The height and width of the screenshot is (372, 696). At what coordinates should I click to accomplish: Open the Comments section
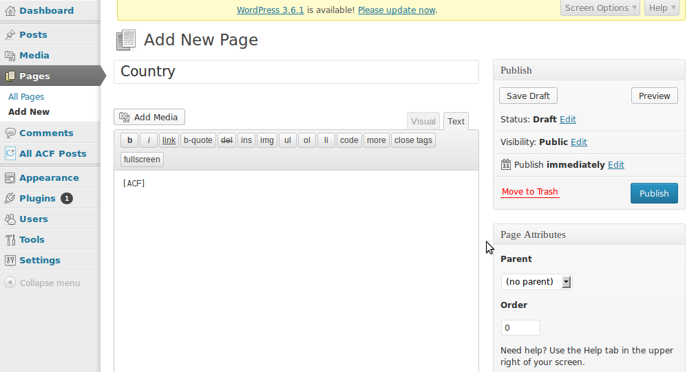pos(46,133)
